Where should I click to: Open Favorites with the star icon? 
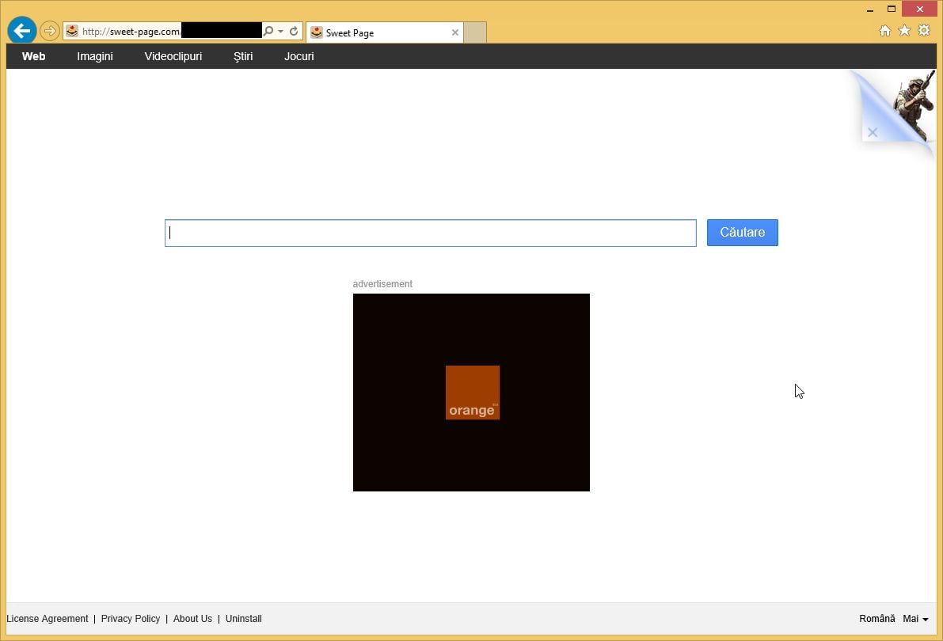(904, 31)
